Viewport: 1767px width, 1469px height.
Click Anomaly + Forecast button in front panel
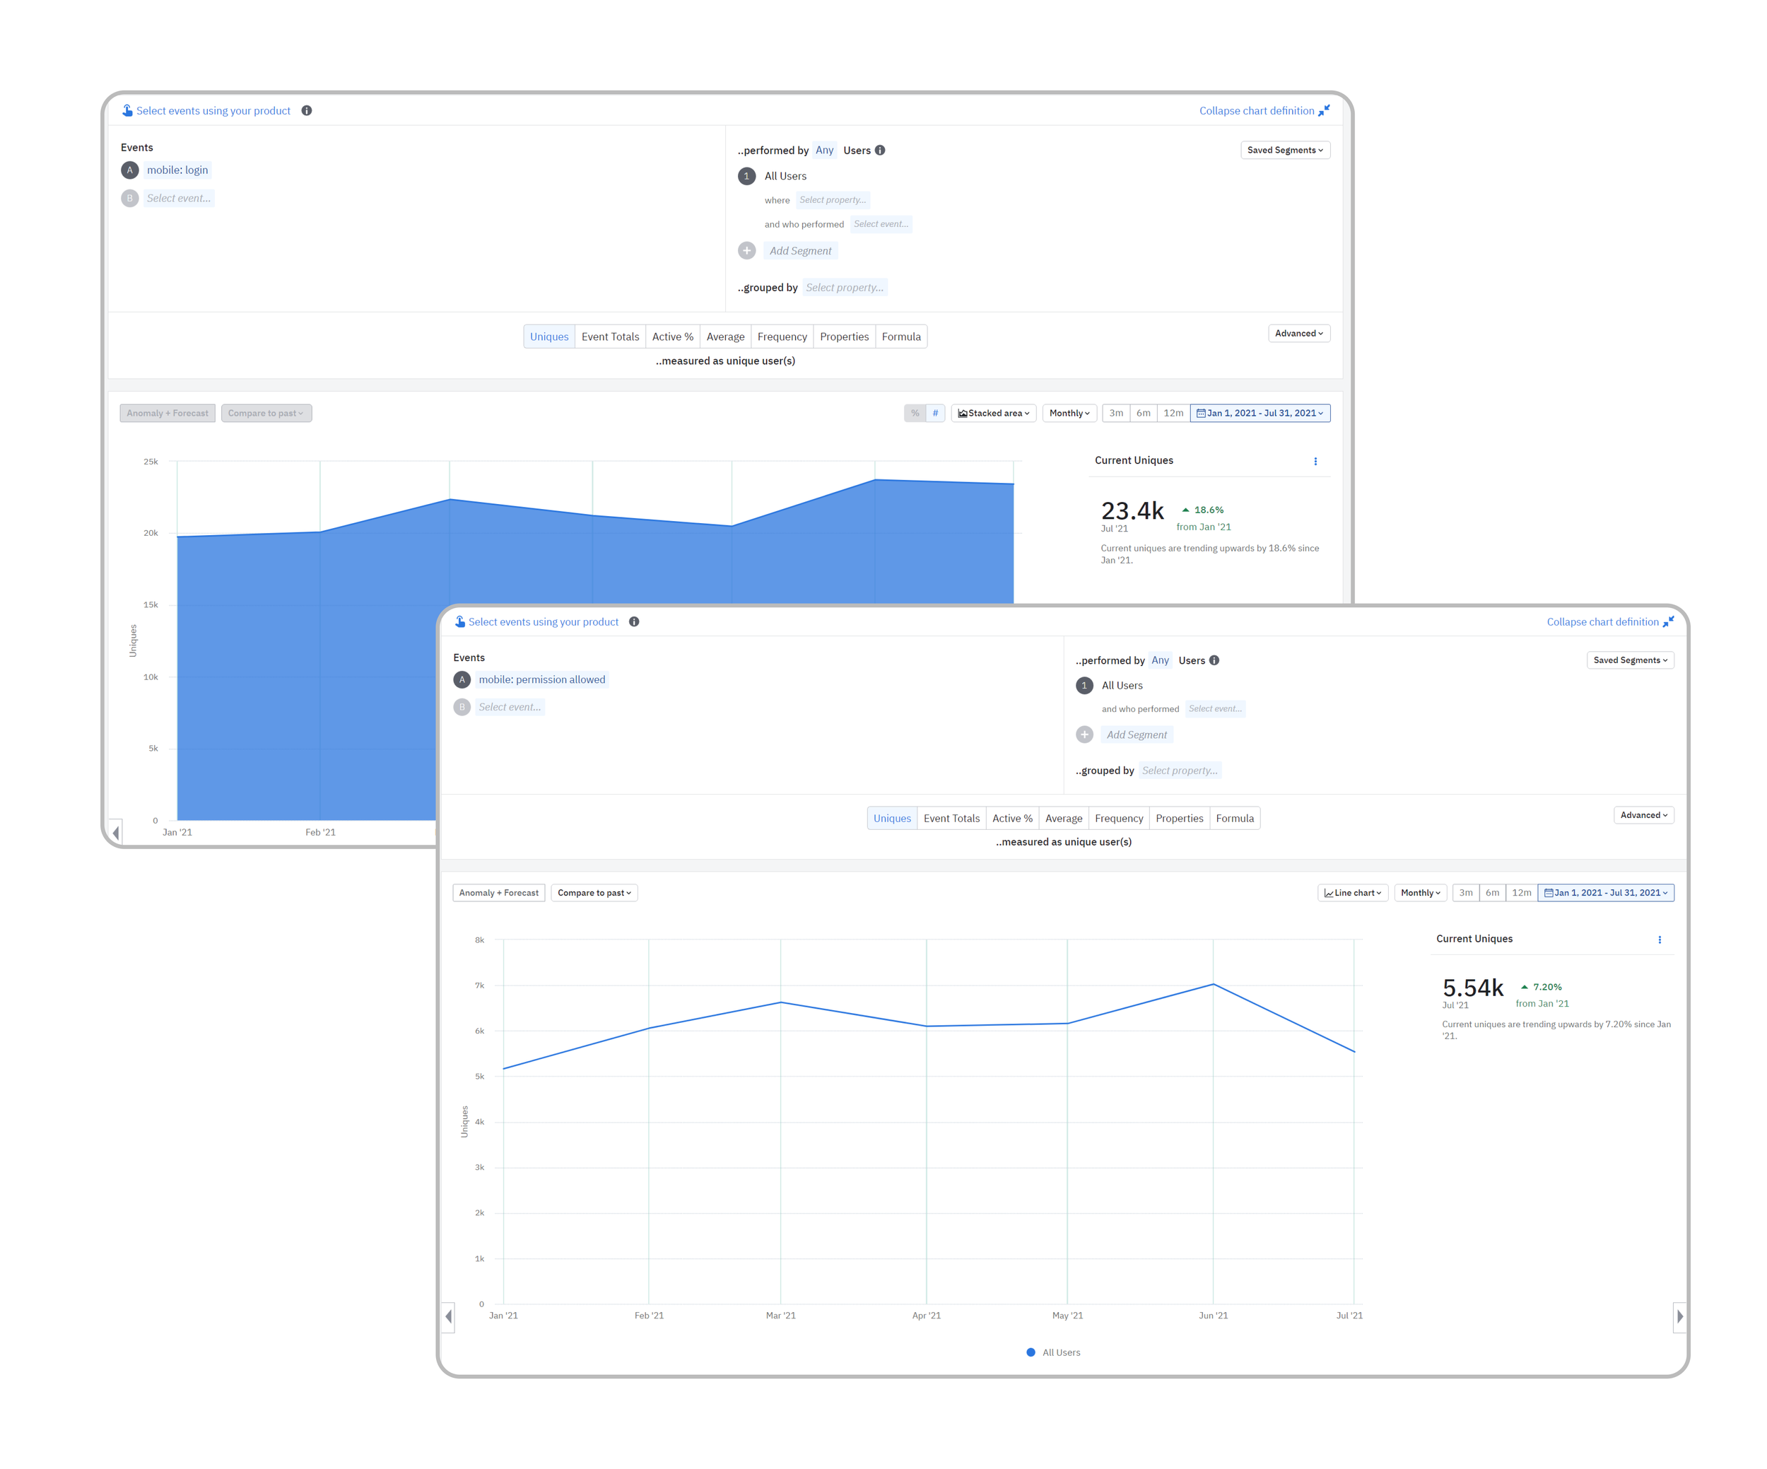click(498, 893)
